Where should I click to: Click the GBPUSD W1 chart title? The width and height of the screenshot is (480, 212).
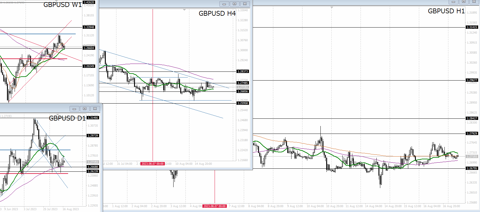tap(63, 5)
